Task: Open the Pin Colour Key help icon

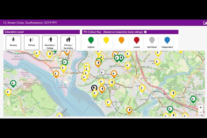Action: point(145,32)
